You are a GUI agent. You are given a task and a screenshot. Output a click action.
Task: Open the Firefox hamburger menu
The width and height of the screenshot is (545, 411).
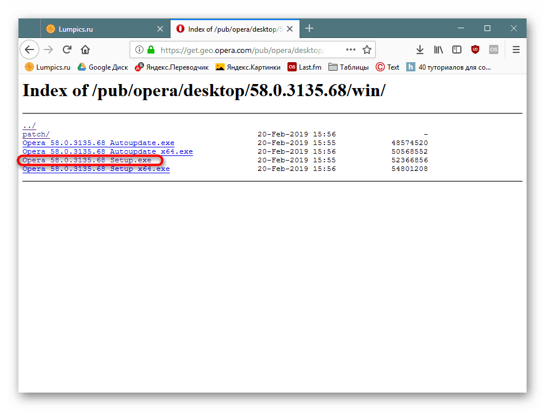coord(516,50)
